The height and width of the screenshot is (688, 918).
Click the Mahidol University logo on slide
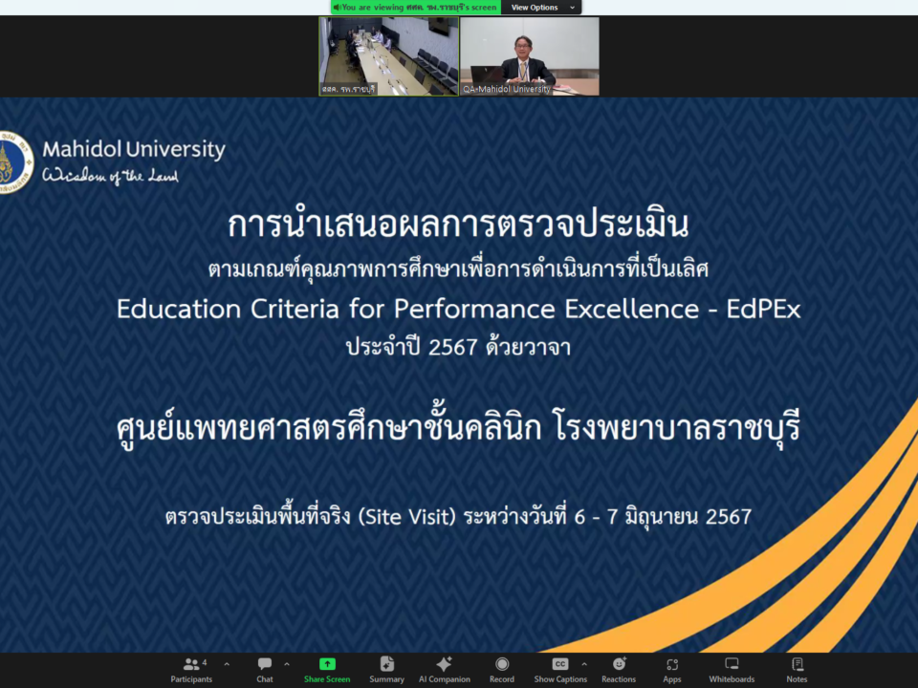[16, 161]
